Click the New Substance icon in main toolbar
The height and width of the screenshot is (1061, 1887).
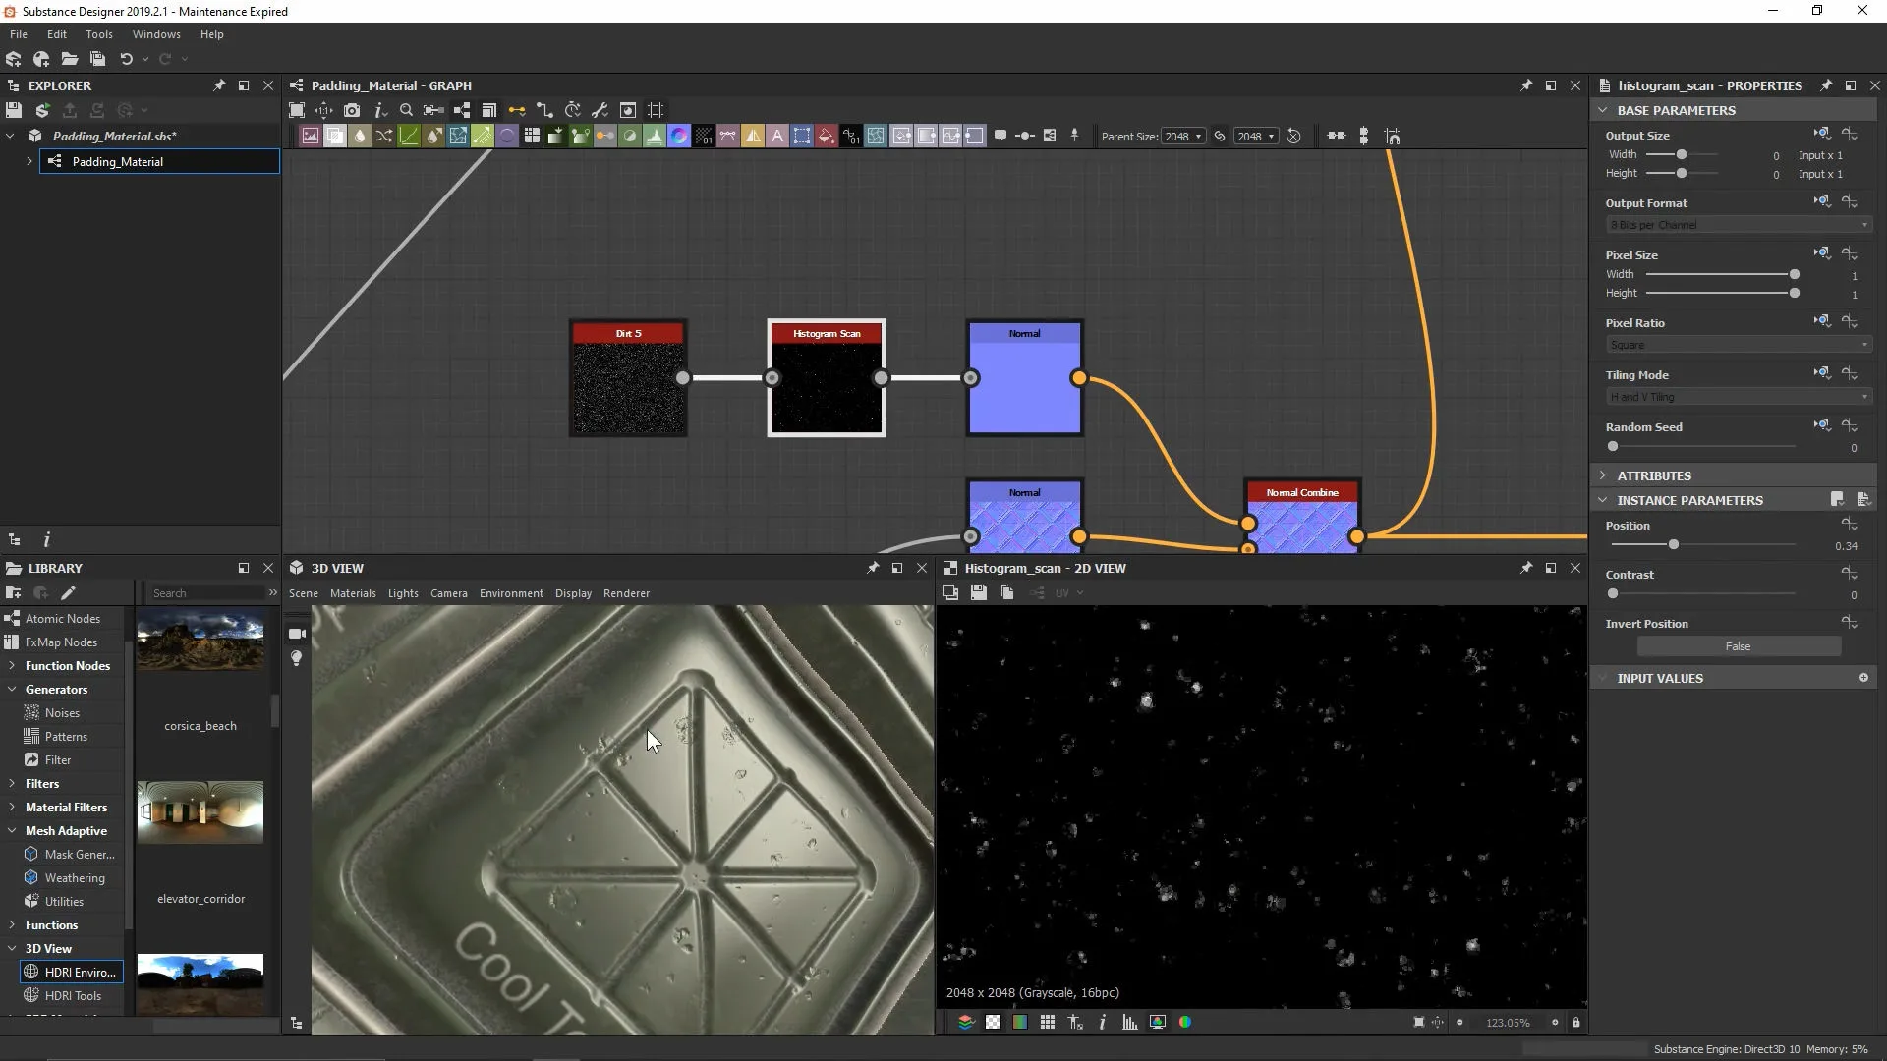[14, 59]
